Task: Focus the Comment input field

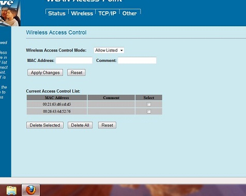Action: [137, 60]
